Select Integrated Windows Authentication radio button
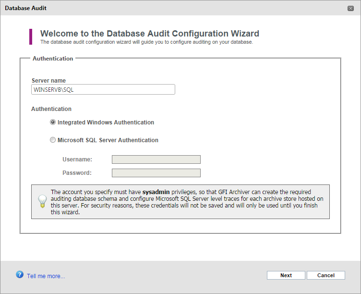This screenshot has height=294, width=361. click(53, 122)
